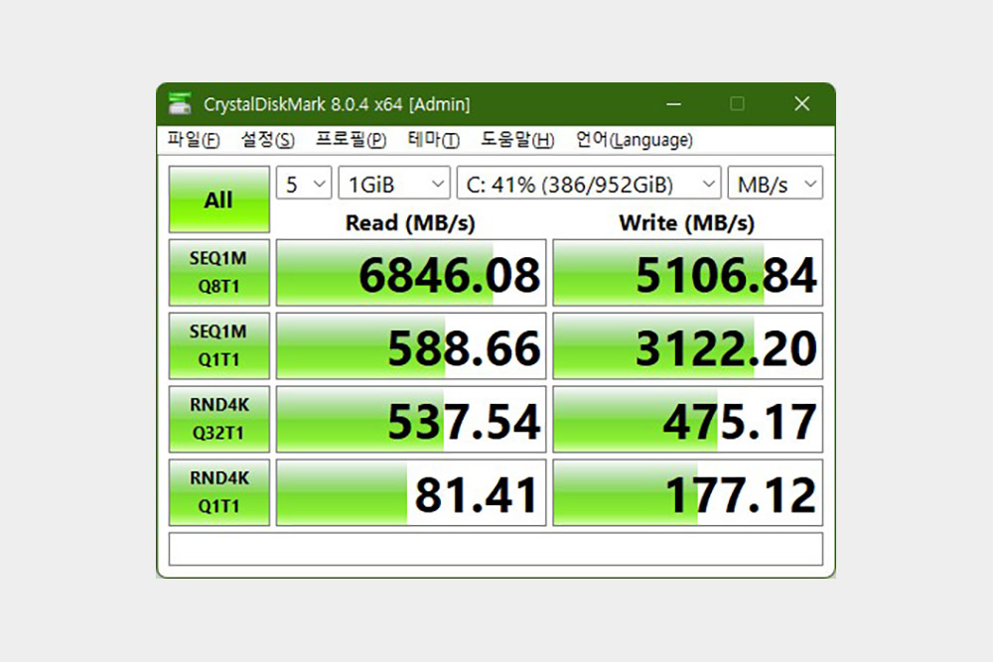Close the CrystalDiskMark window
The width and height of the screenshot is (993, 662).
point(801,104)
